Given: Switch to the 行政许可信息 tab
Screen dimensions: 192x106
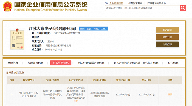Looking at the screenshot, I should click(x=35, y=63).
